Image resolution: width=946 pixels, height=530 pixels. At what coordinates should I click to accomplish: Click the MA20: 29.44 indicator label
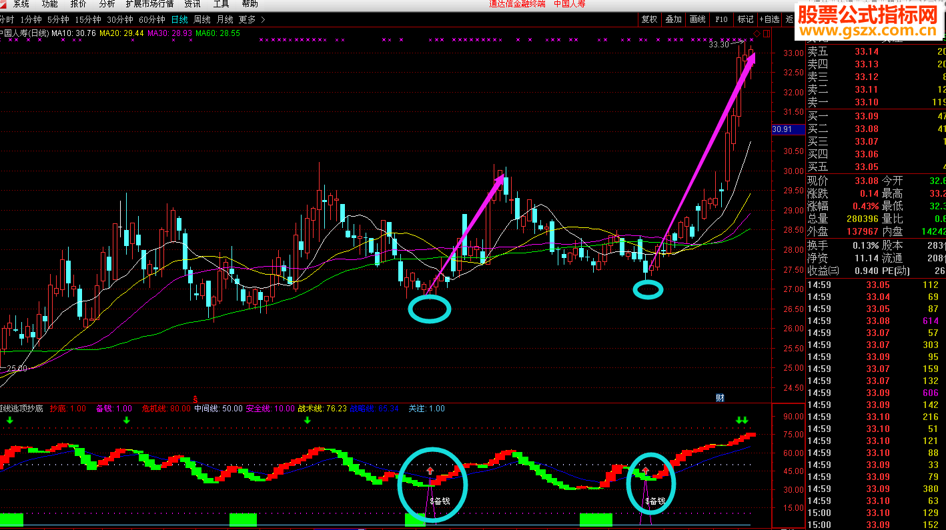pyautogui.click(x=122, y=33)
